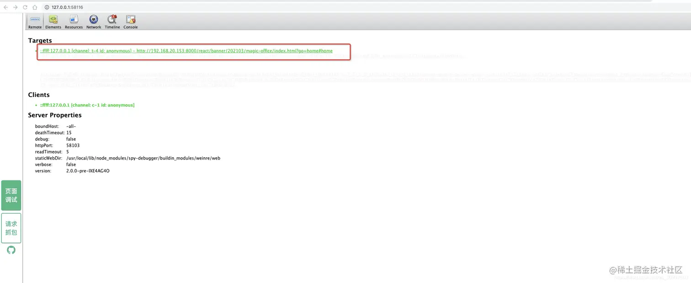691x283 pixels.
Task: Click the boundHost property label
Action: coord(47,126)
